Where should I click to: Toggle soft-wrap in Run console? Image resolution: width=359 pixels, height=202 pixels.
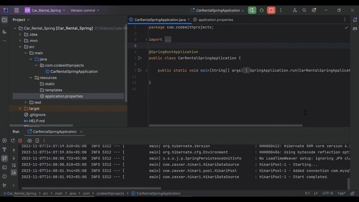(x=13, y=166)
